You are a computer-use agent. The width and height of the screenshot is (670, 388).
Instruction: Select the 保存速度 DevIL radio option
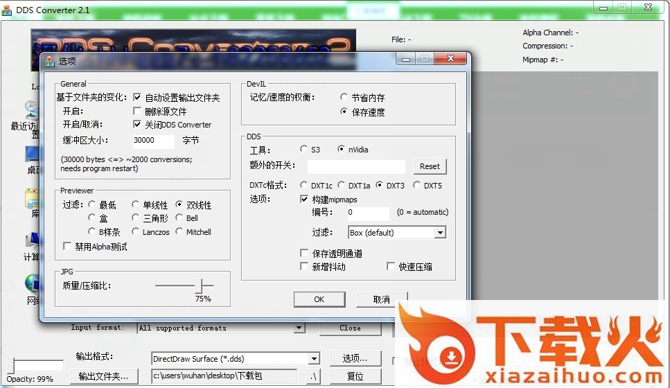coord(344,112)
